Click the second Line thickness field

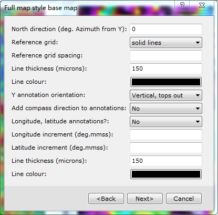point(166,161)
